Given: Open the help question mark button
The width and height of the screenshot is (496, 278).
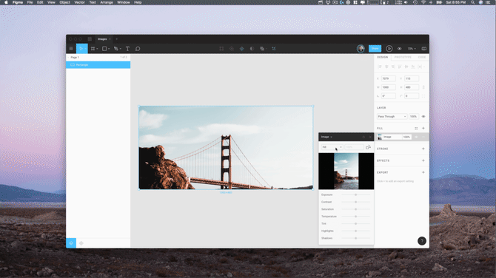Looking at the screenshot, I should pos(422,241).
